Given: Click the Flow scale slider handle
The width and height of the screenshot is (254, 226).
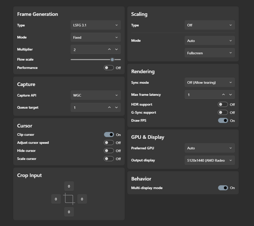Looking at the screenshot, I should pyautogui.click(x=112, y=60).
